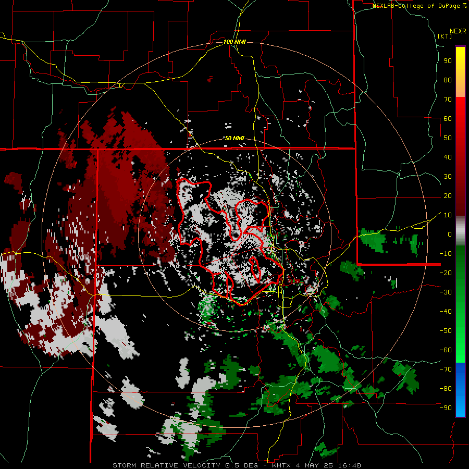Image resolution: width=469 pixels, height=469 pixels.
Task: Click the "[KT]" units label above the scale
Action: pyautogui.click(x=445, y=36)
